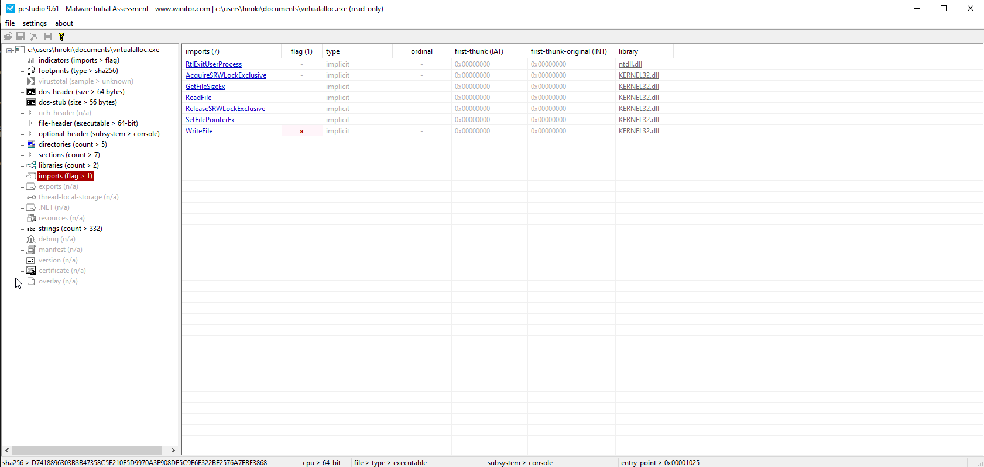Open the ntdll.dll library link
The height and width of the screenshot is (467, 984).
coord(630,64)
